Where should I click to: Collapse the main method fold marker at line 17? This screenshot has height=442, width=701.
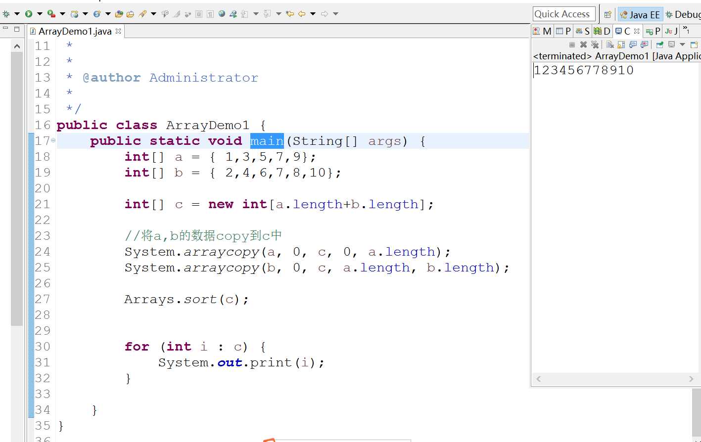click(53, 140)
